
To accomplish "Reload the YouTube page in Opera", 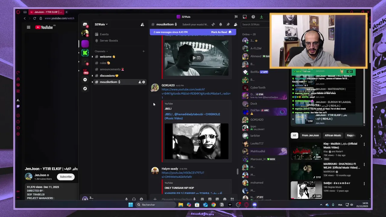I will click(x=35, y=18).
